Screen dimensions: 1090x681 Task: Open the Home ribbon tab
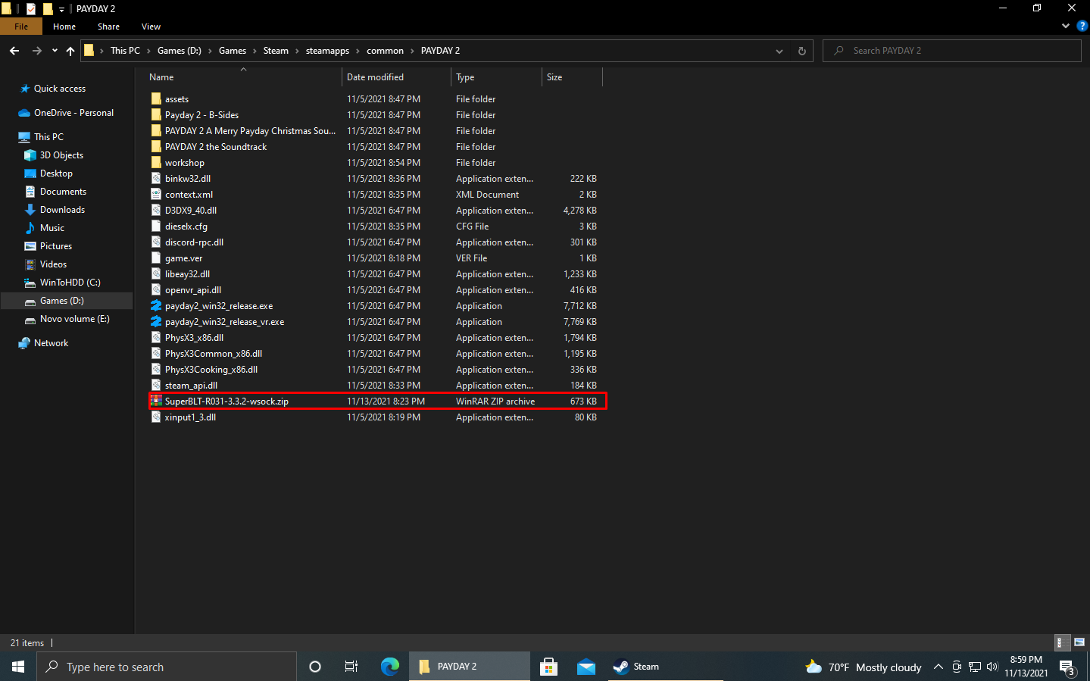click(64, 27)
